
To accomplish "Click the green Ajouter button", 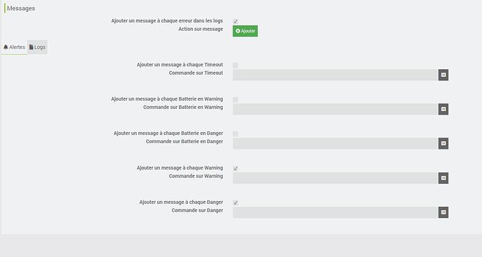I will [x=245, y=31].
